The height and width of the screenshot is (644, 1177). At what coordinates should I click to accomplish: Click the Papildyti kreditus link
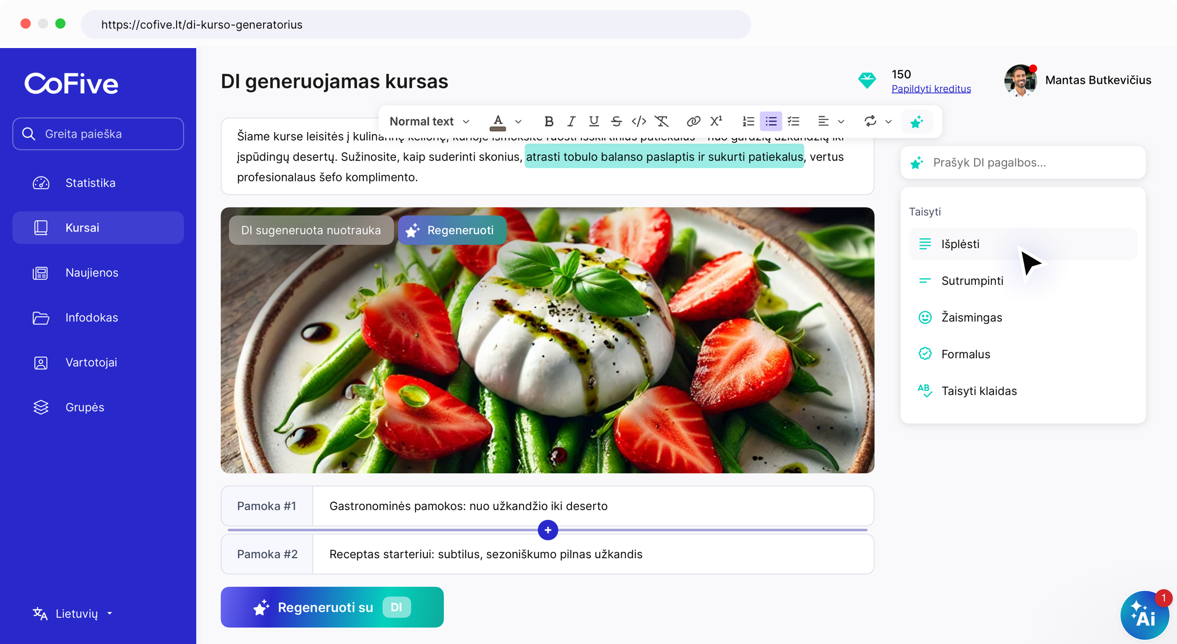click(931, 89)
